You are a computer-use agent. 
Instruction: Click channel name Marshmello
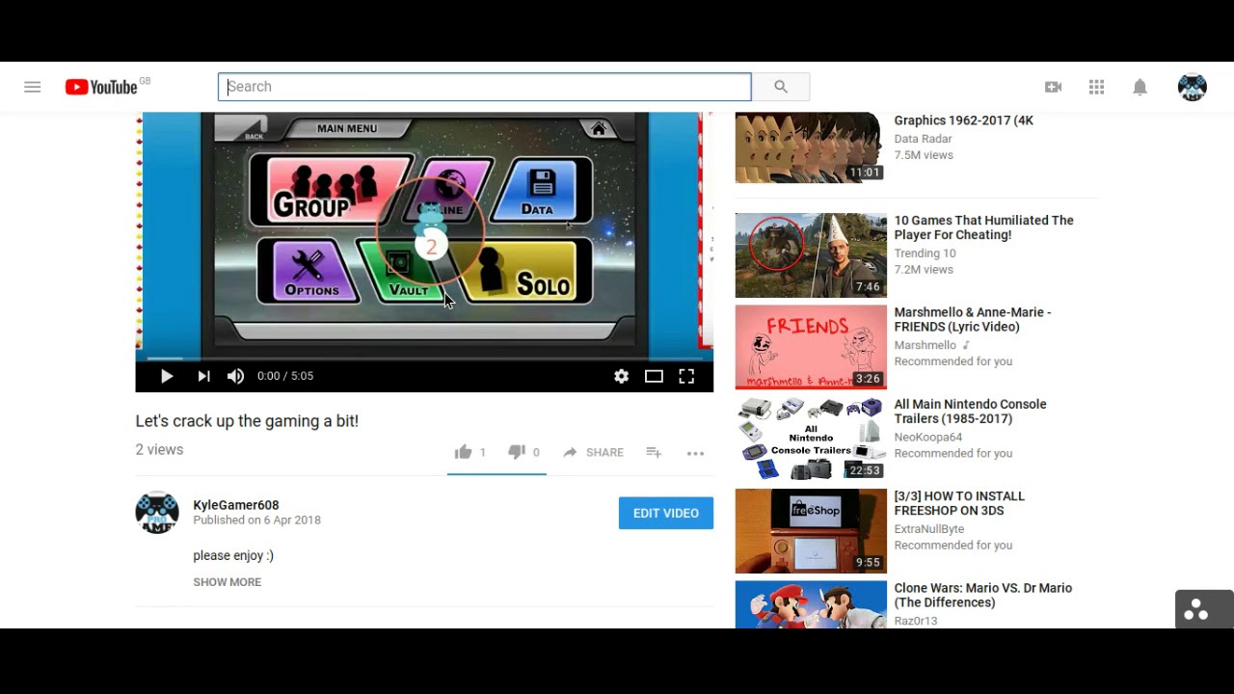coord(925,345)
